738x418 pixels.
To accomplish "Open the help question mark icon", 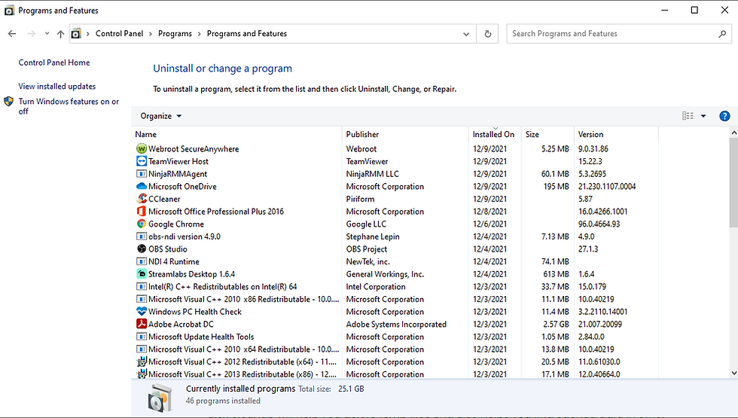I will pos(724,116).
